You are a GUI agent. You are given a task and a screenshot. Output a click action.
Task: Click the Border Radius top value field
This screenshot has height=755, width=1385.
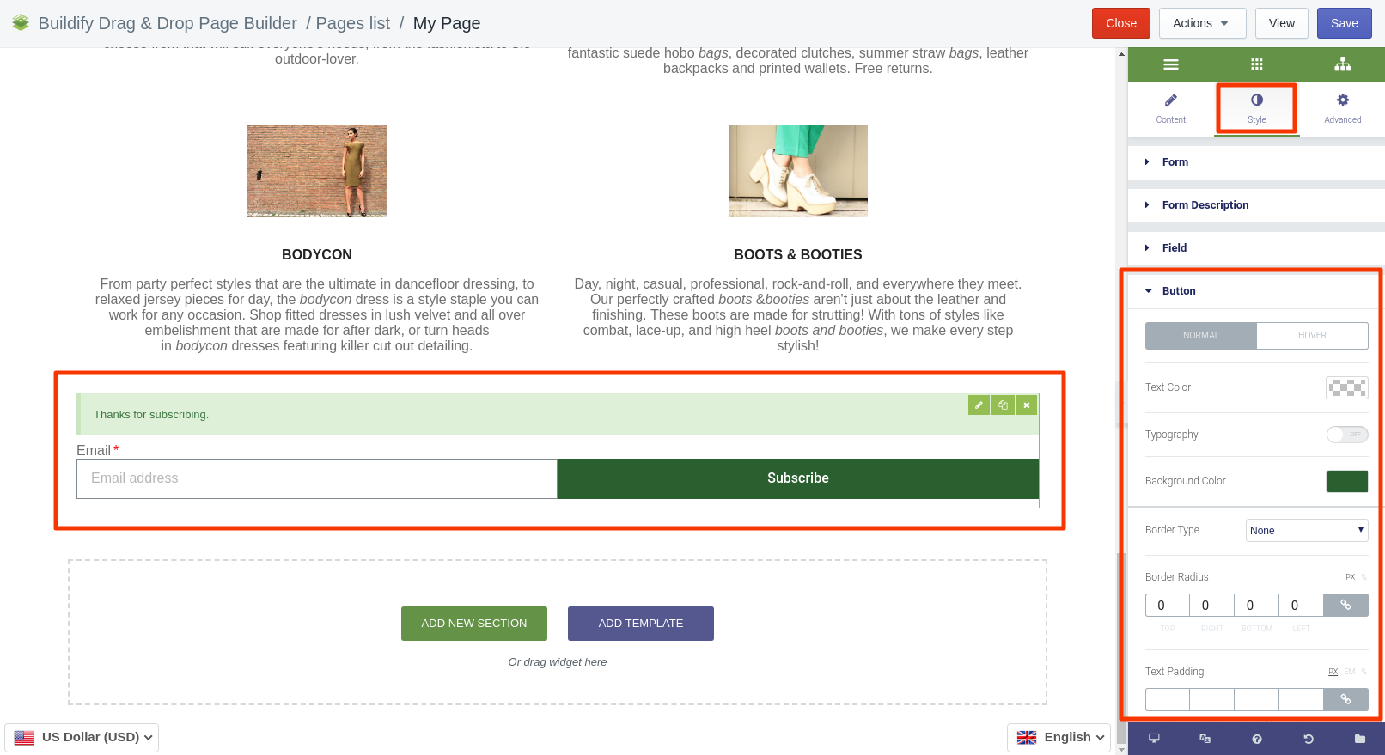[x=1168, y=606]
